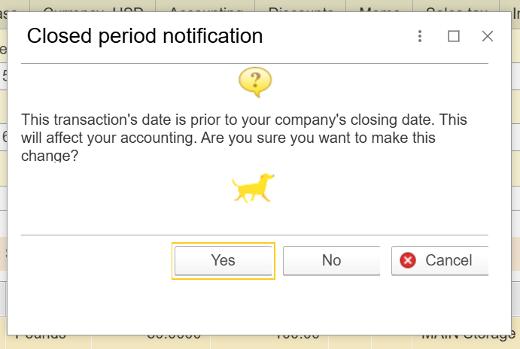Viewport: 520px width, 349px height.
Task: Switch to the Accounting tab behind the dialog
Action: pos(205,6)
